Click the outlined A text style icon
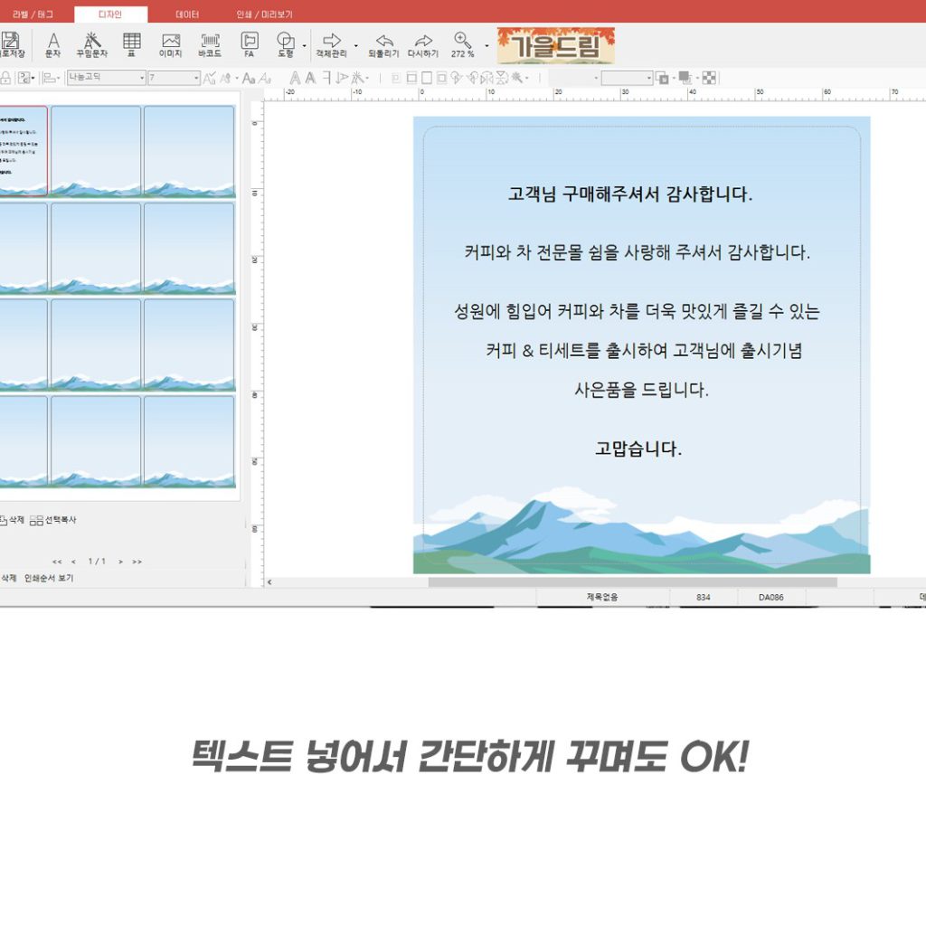The image size is (926, 926). click(x=295, y=78)
